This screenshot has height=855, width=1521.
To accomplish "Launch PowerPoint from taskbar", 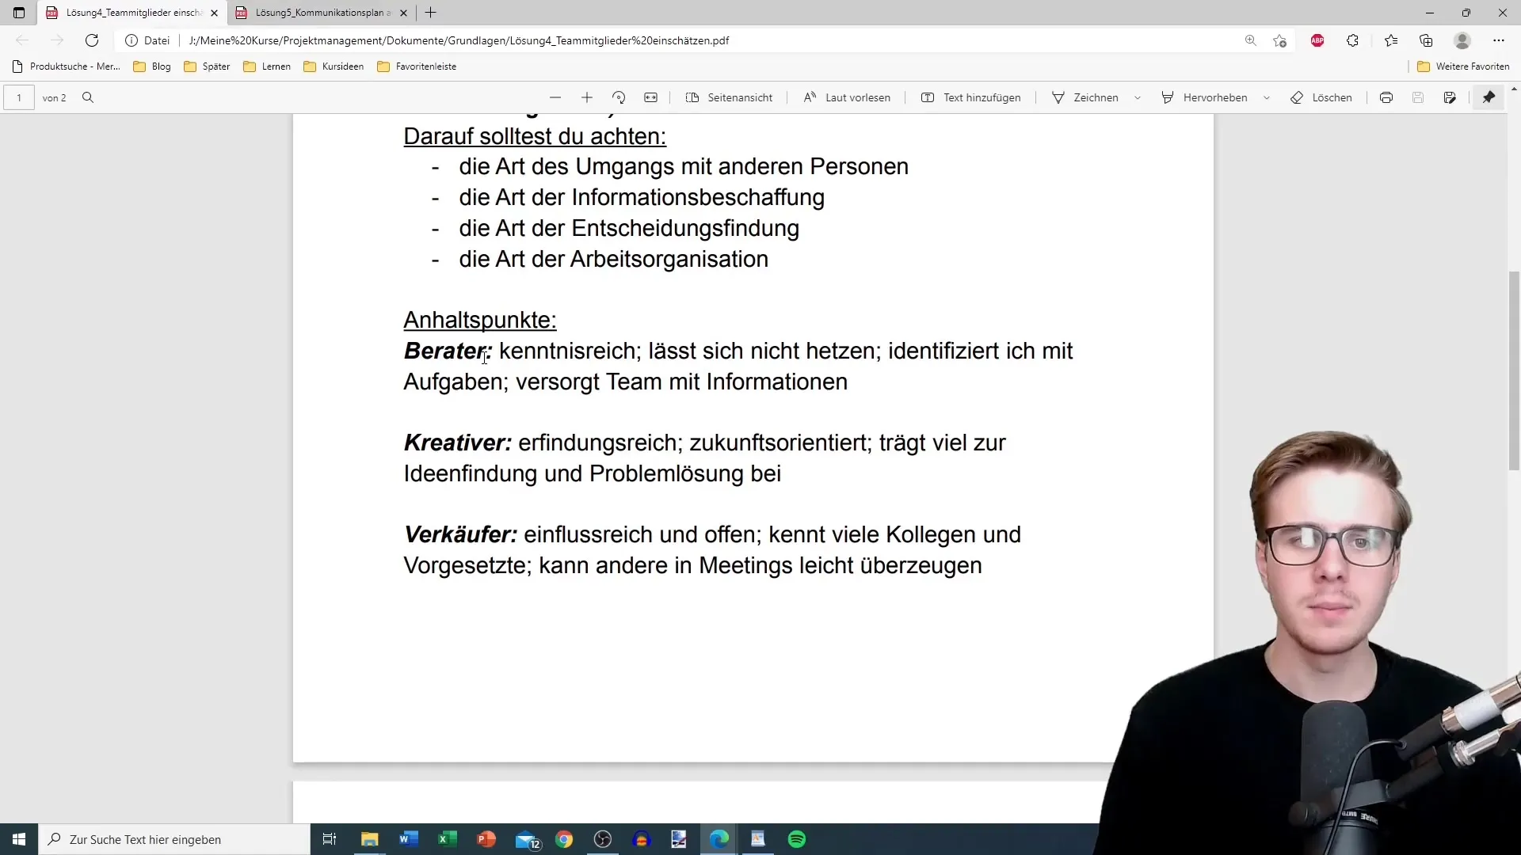I will [x=486, y=839].
